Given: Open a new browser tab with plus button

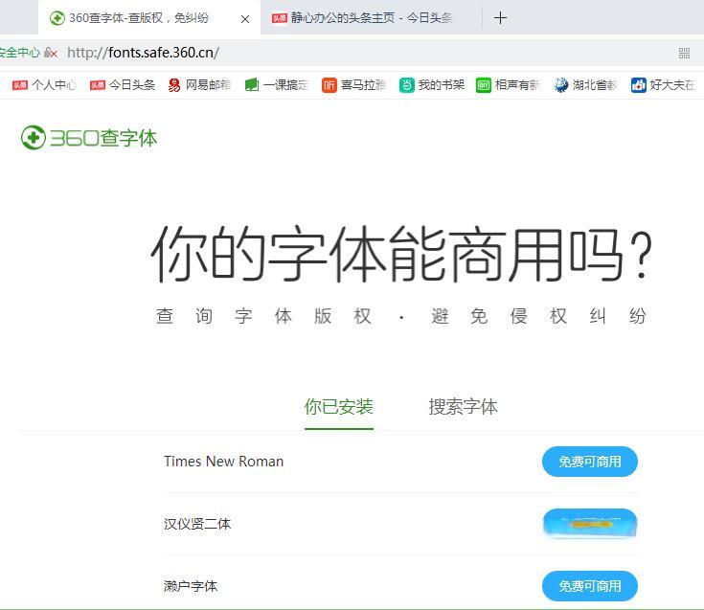Looking at the screenshot, I should pos(500,17).
